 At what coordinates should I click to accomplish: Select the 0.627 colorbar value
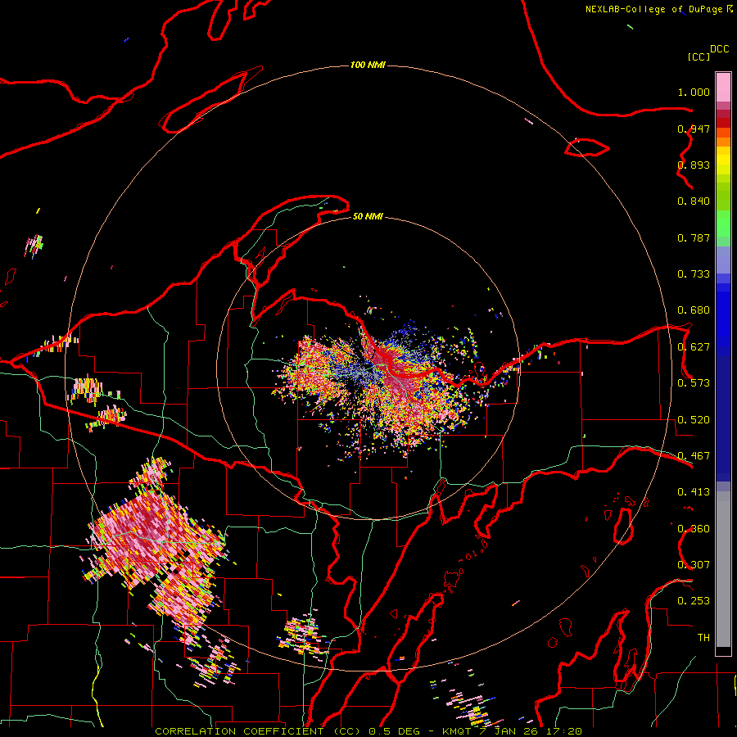click(694, 347)
